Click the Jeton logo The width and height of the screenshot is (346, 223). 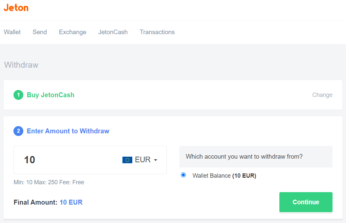click(x=16, y=8)
